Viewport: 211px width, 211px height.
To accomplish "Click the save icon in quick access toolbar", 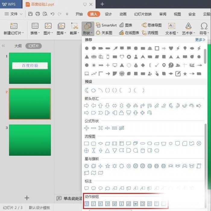I will [x=30, y=14].
